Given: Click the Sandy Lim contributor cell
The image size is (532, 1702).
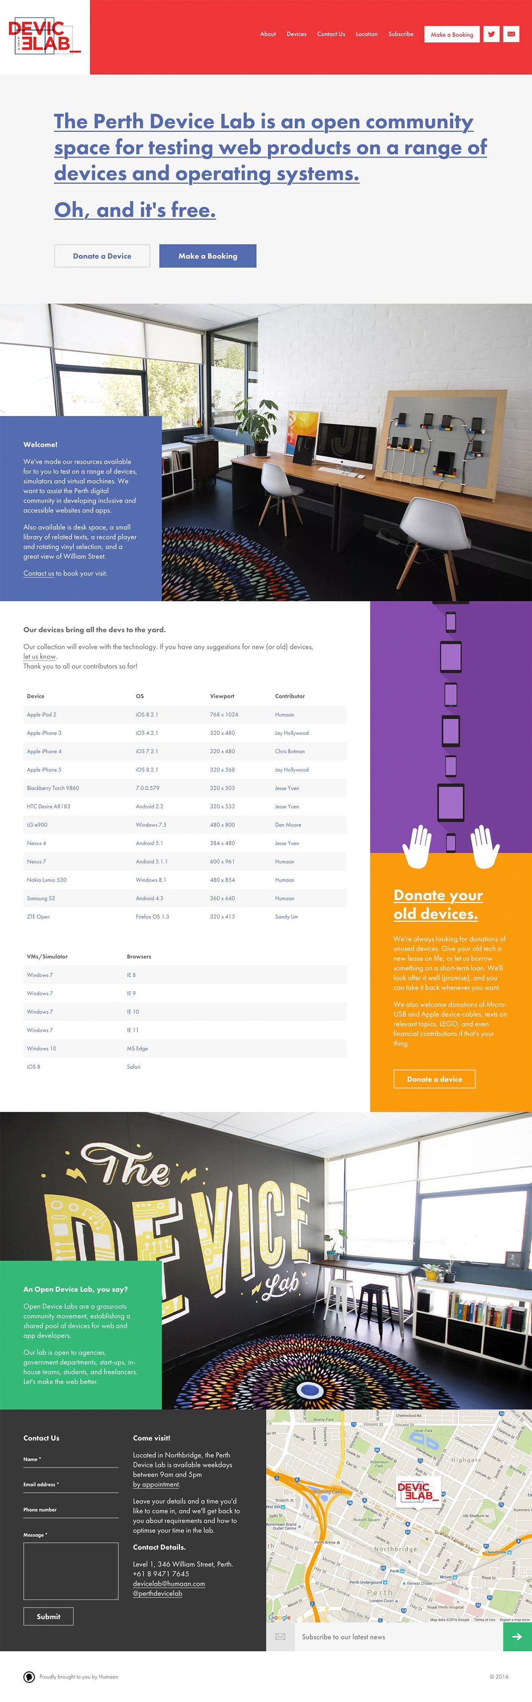Looking at the screenshot, I should click(286, 916).
